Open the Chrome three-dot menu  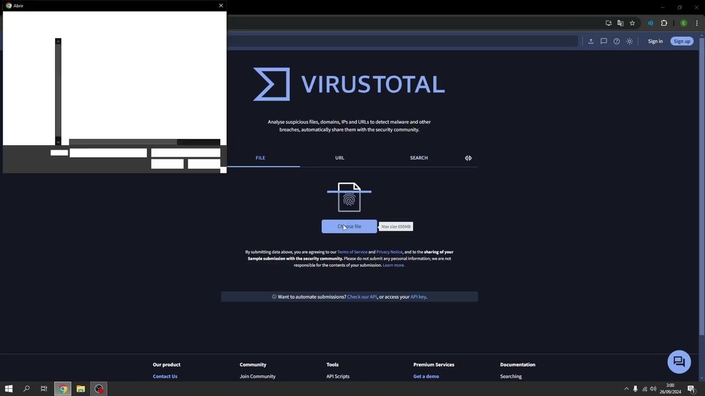pyautogui.click(x=697, y=23)
